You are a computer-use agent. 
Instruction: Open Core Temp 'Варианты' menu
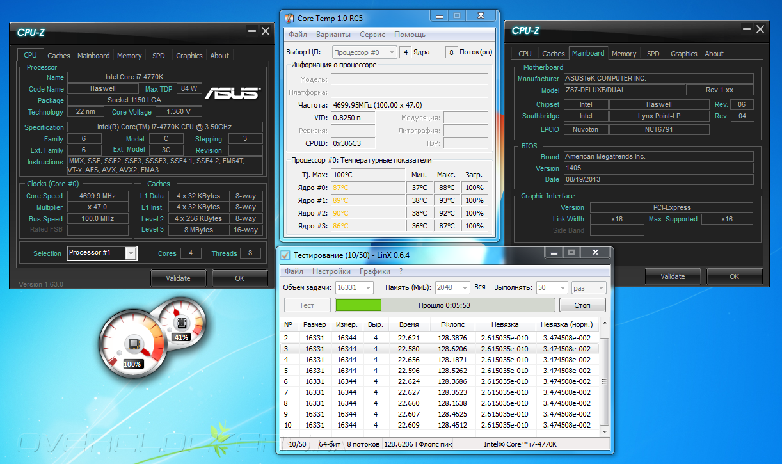[333, 35]
